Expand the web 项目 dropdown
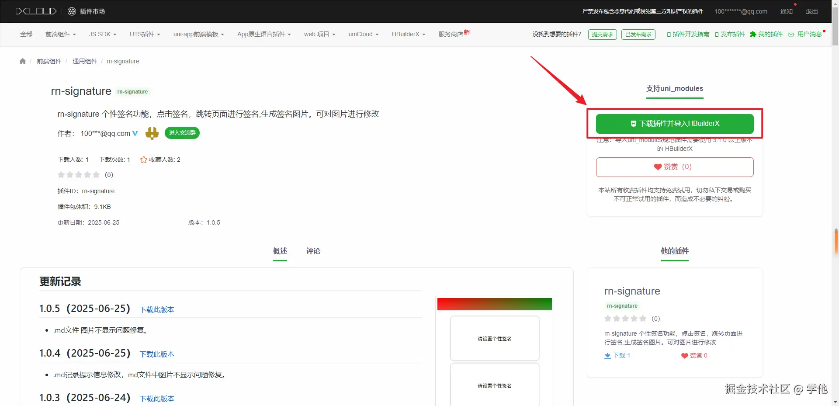839x406 pixels. point(319,34)
